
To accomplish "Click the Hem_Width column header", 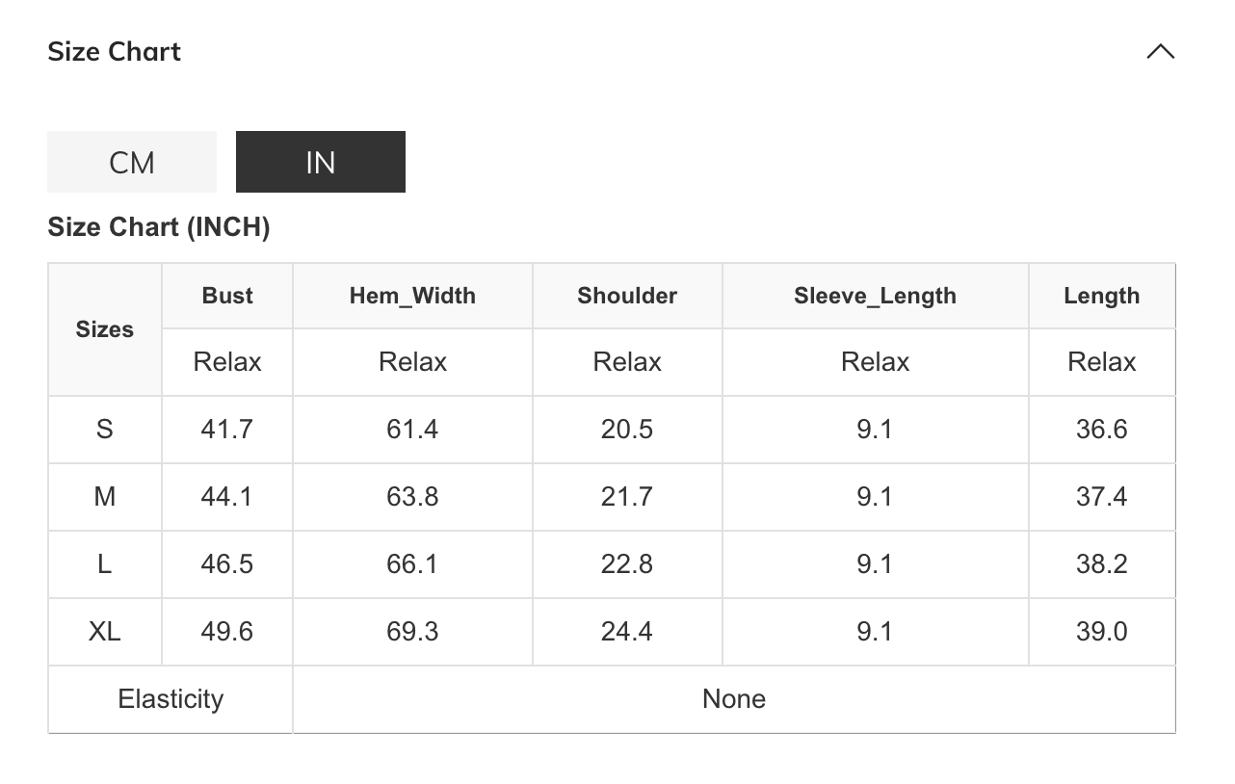I will point(412,296).
